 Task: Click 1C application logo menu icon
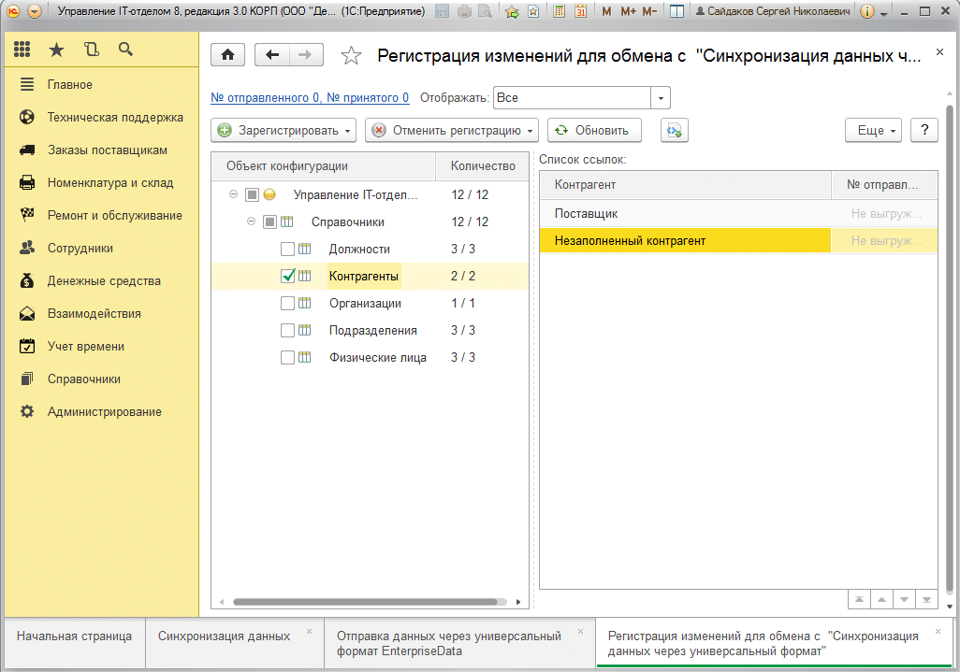click(x=13, y=11)
